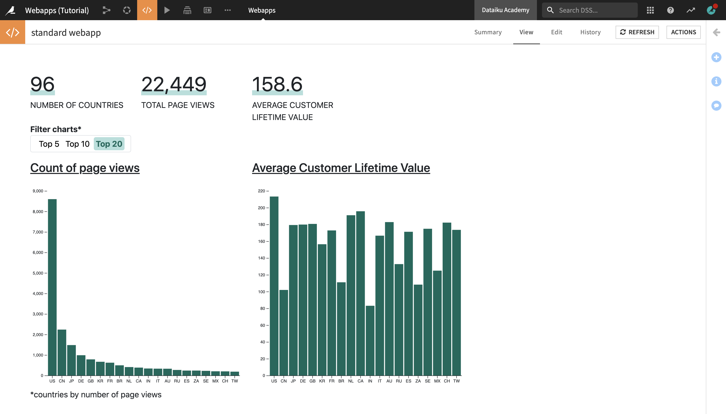This screenshot has width=726, height=414.
Task: Open the Help question mark icon
Action: (670, 10)
